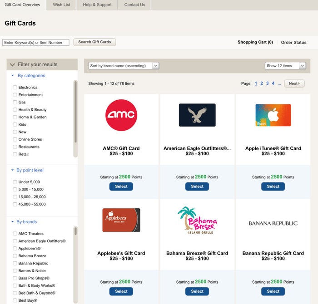Tick the Best Buy brand checkbox
Image resolution: width=318 pixels, height=304 pixels.
click(x=15, y=300)
